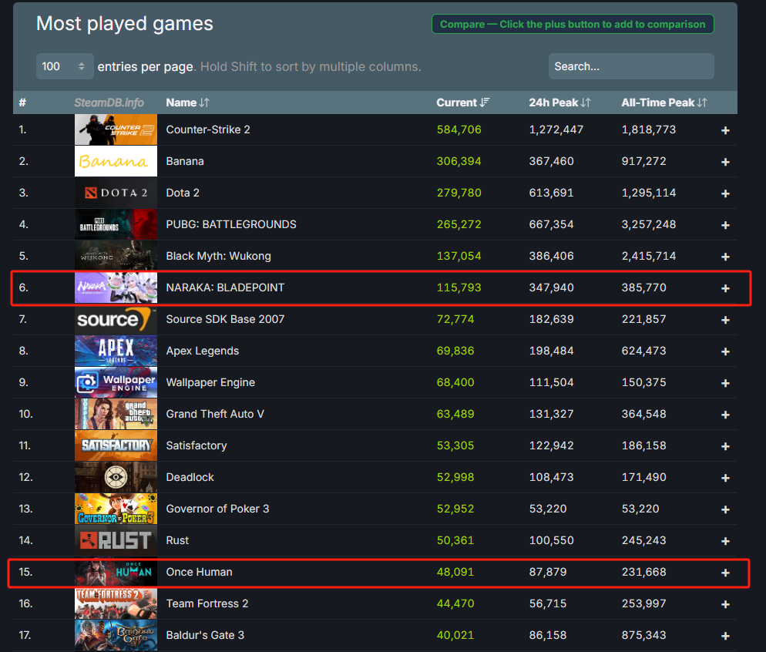Add Wallpaper Engine to comparison
This screenshot has width=766, height=652.
pyautogui.click(x=725, y=383)
